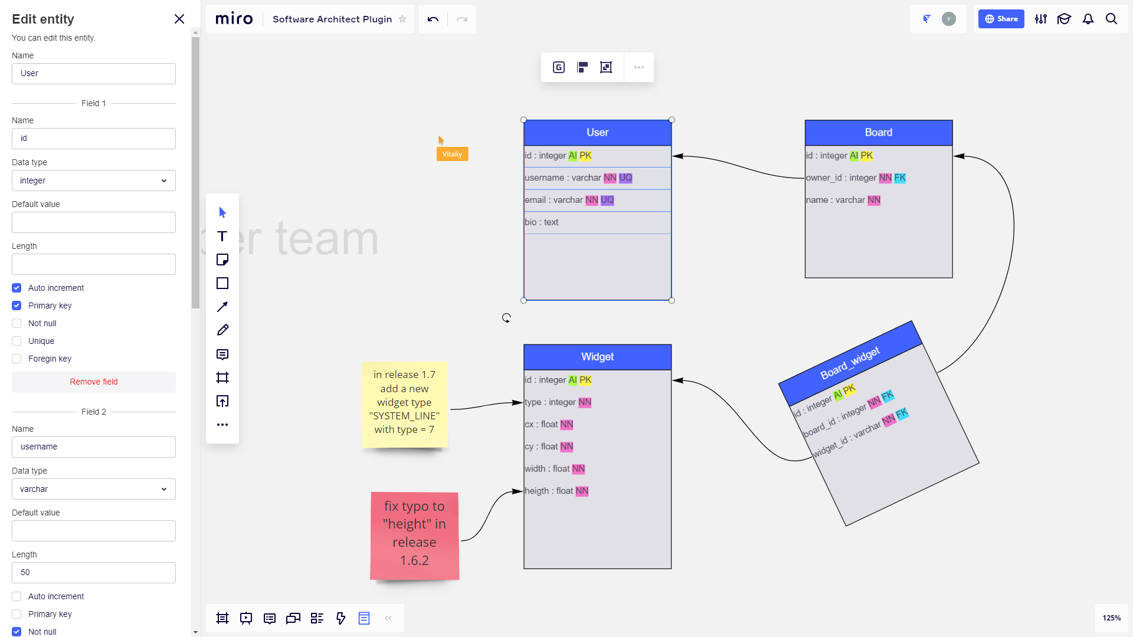Enable Unique checkbox for Field 1

click(x=17, y=341)
